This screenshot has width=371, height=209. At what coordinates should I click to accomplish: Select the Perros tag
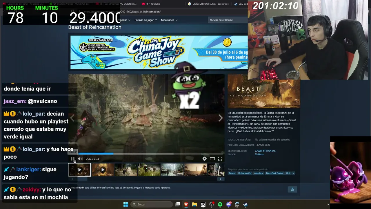point(232,173)
